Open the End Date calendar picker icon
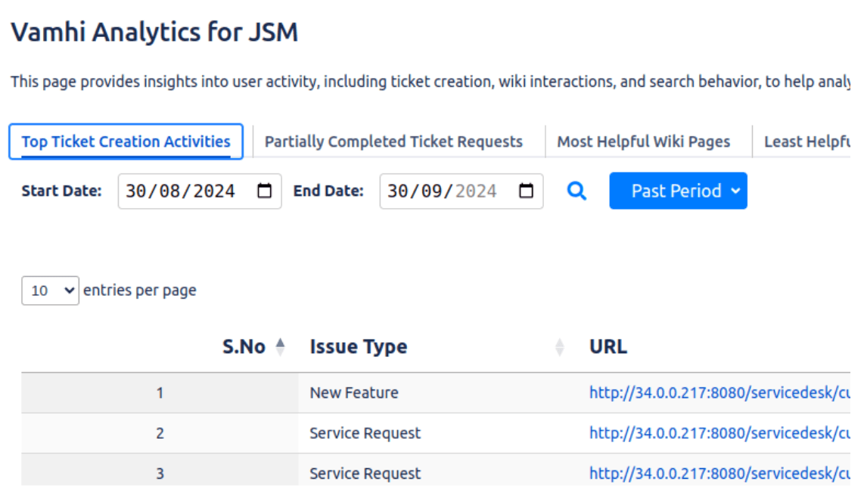This screenshot has height=500, width=867. [x=527, y=191]
